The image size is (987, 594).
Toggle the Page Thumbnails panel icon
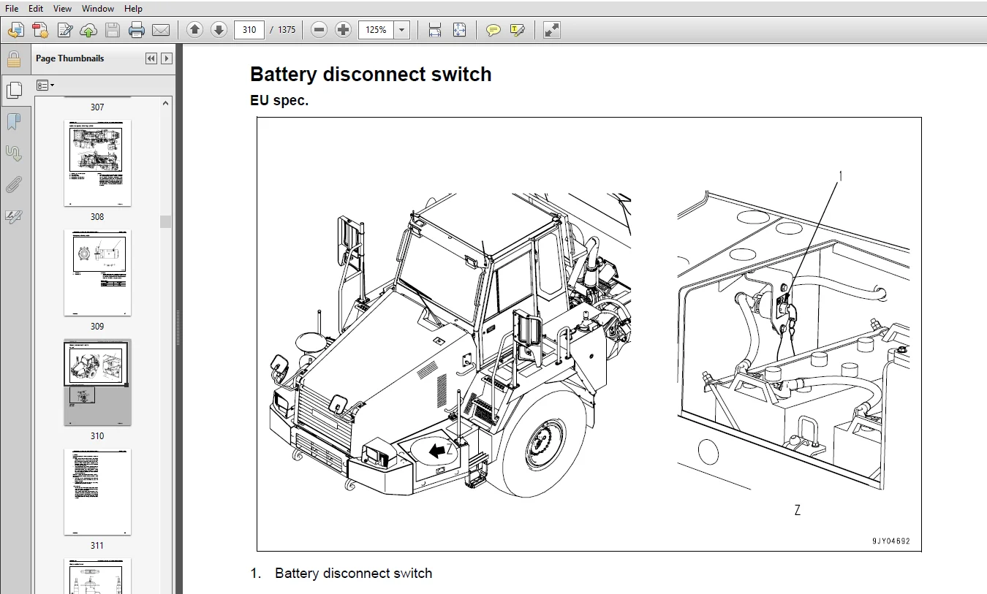(14, 90)
